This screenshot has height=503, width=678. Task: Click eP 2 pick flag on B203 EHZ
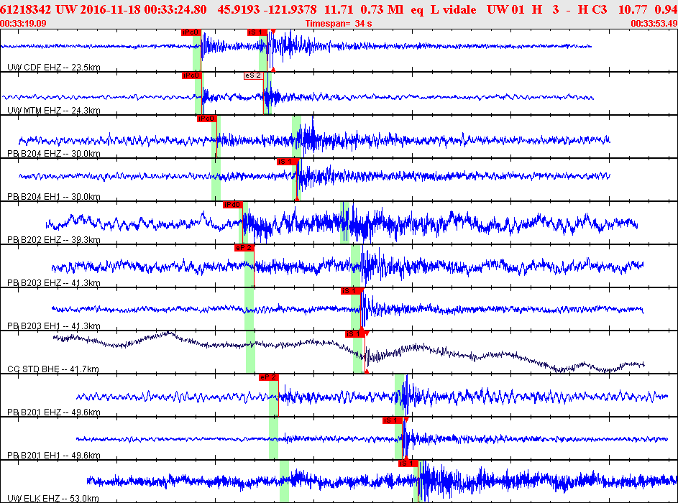point(244,248)
